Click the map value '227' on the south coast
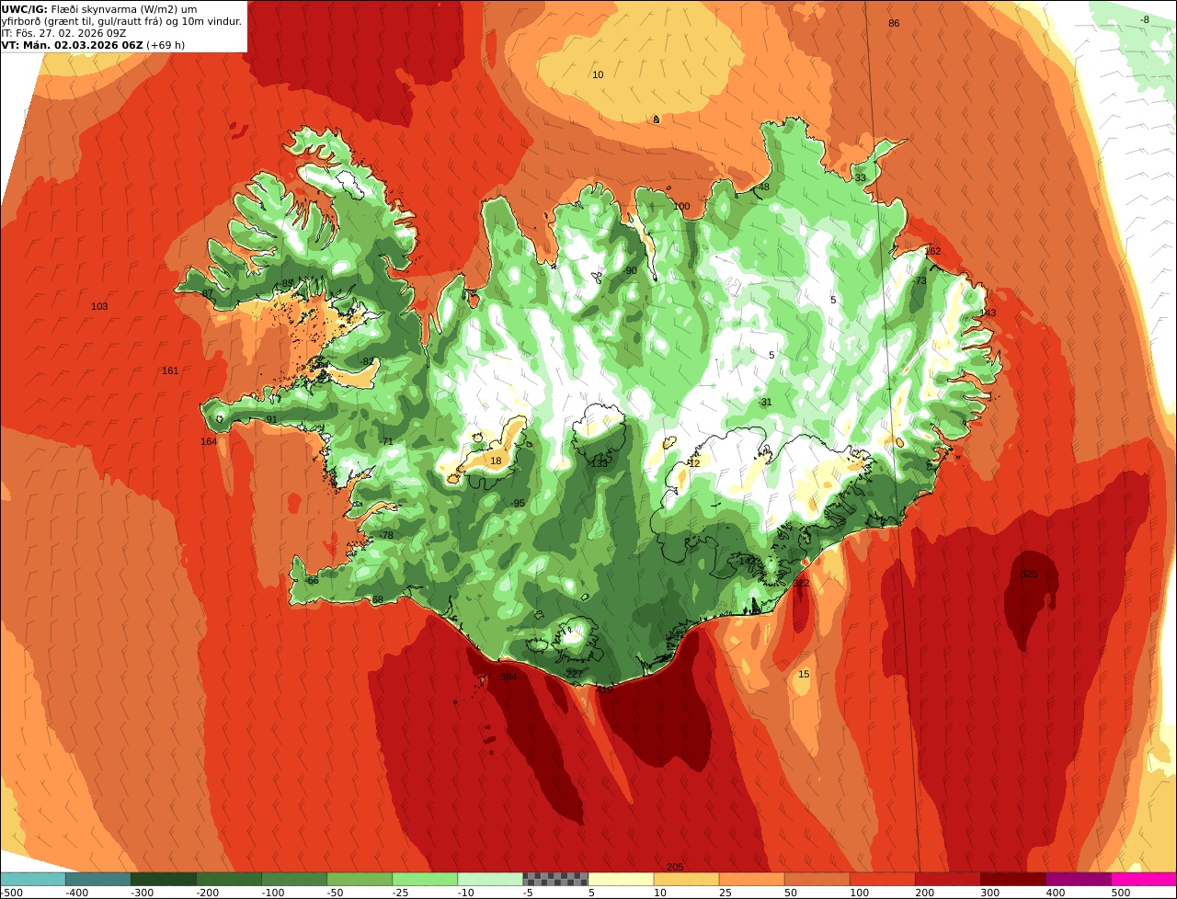This screenshot has height=899, width=1177. (x=573, y=674)
